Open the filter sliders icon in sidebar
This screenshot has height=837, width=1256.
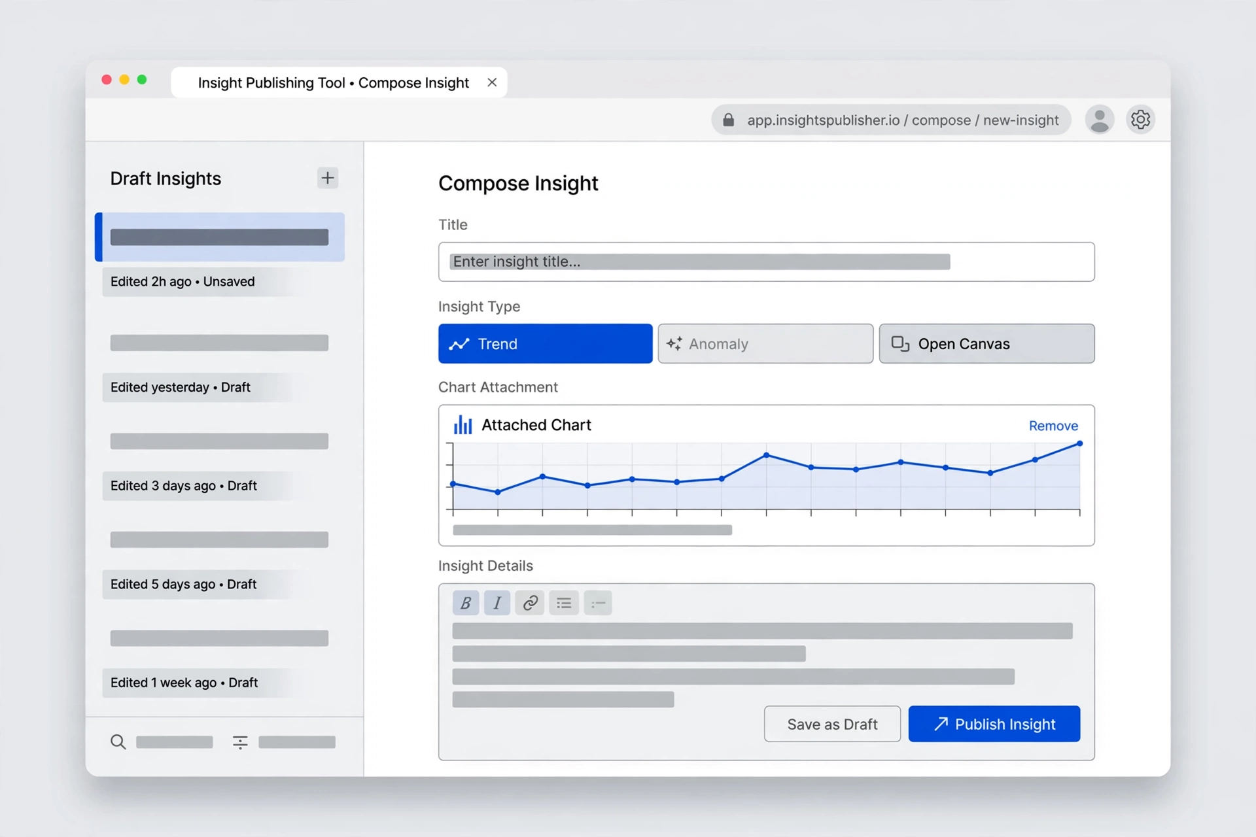(240, 742)
